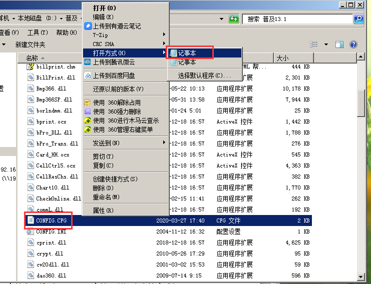Screen dimensions: 371x284
Task: Click 选择默认程序 in submenu
Action: tap(204, 76)
